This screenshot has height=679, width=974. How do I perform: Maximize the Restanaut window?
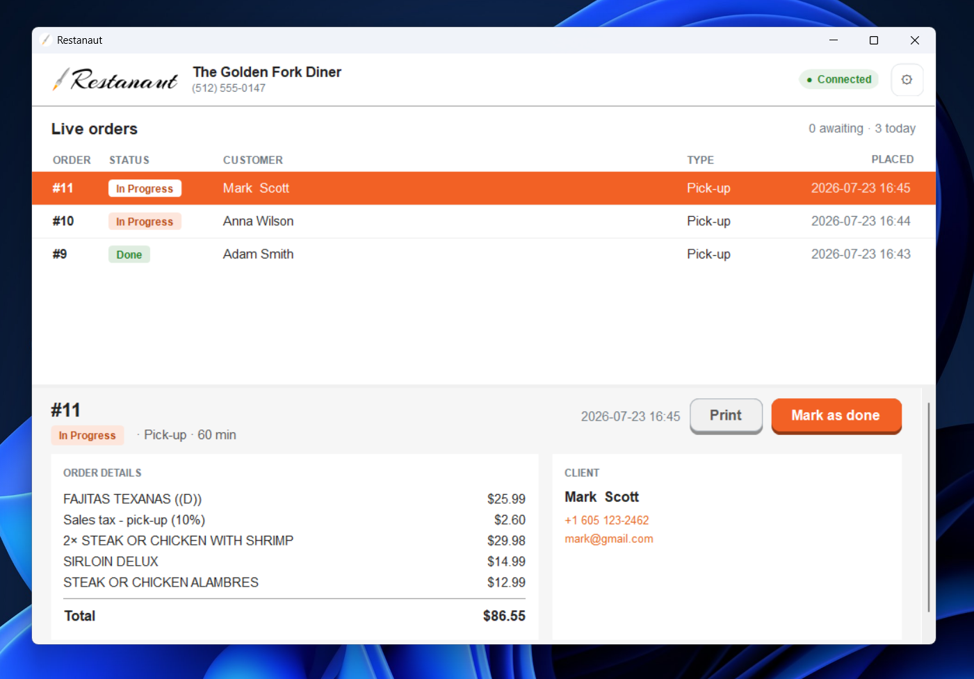(x=874, y=40)
